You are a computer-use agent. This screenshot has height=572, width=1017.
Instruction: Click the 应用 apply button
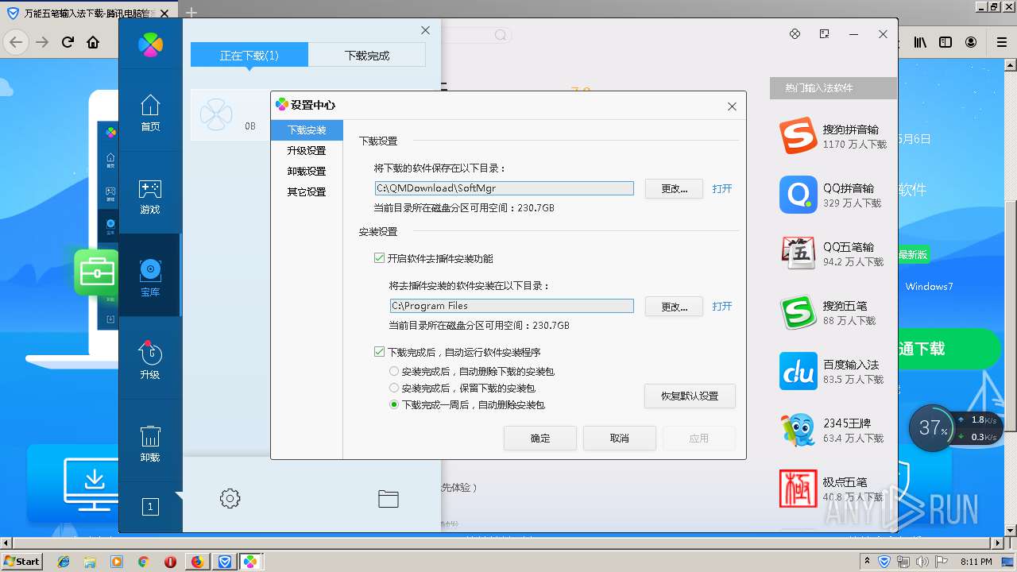coord(699,438)
